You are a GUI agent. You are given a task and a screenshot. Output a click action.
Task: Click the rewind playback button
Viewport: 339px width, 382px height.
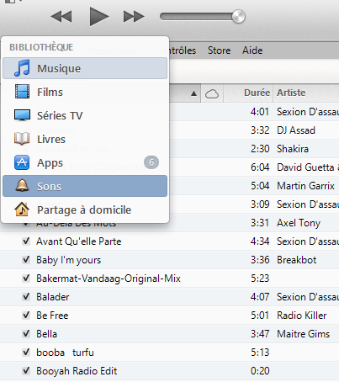61,17
